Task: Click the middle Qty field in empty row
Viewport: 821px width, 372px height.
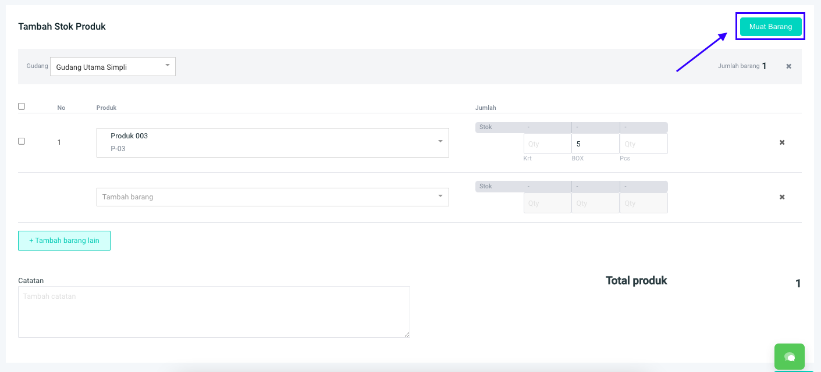Action: coord(595,203)
